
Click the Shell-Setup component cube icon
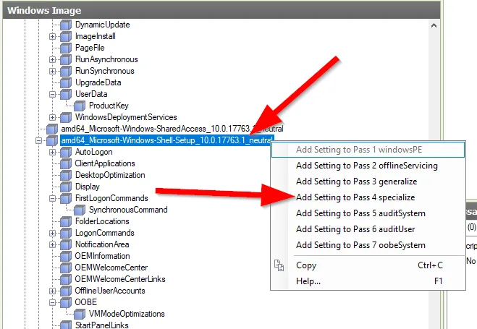(52, 141)
